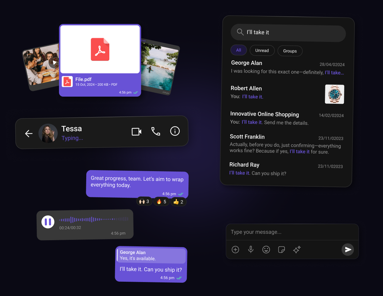Open the watch thumbnail in Robert Allen chat
Image resolution: width=383 pixels, height=296 pixels.
coord(334,94)
